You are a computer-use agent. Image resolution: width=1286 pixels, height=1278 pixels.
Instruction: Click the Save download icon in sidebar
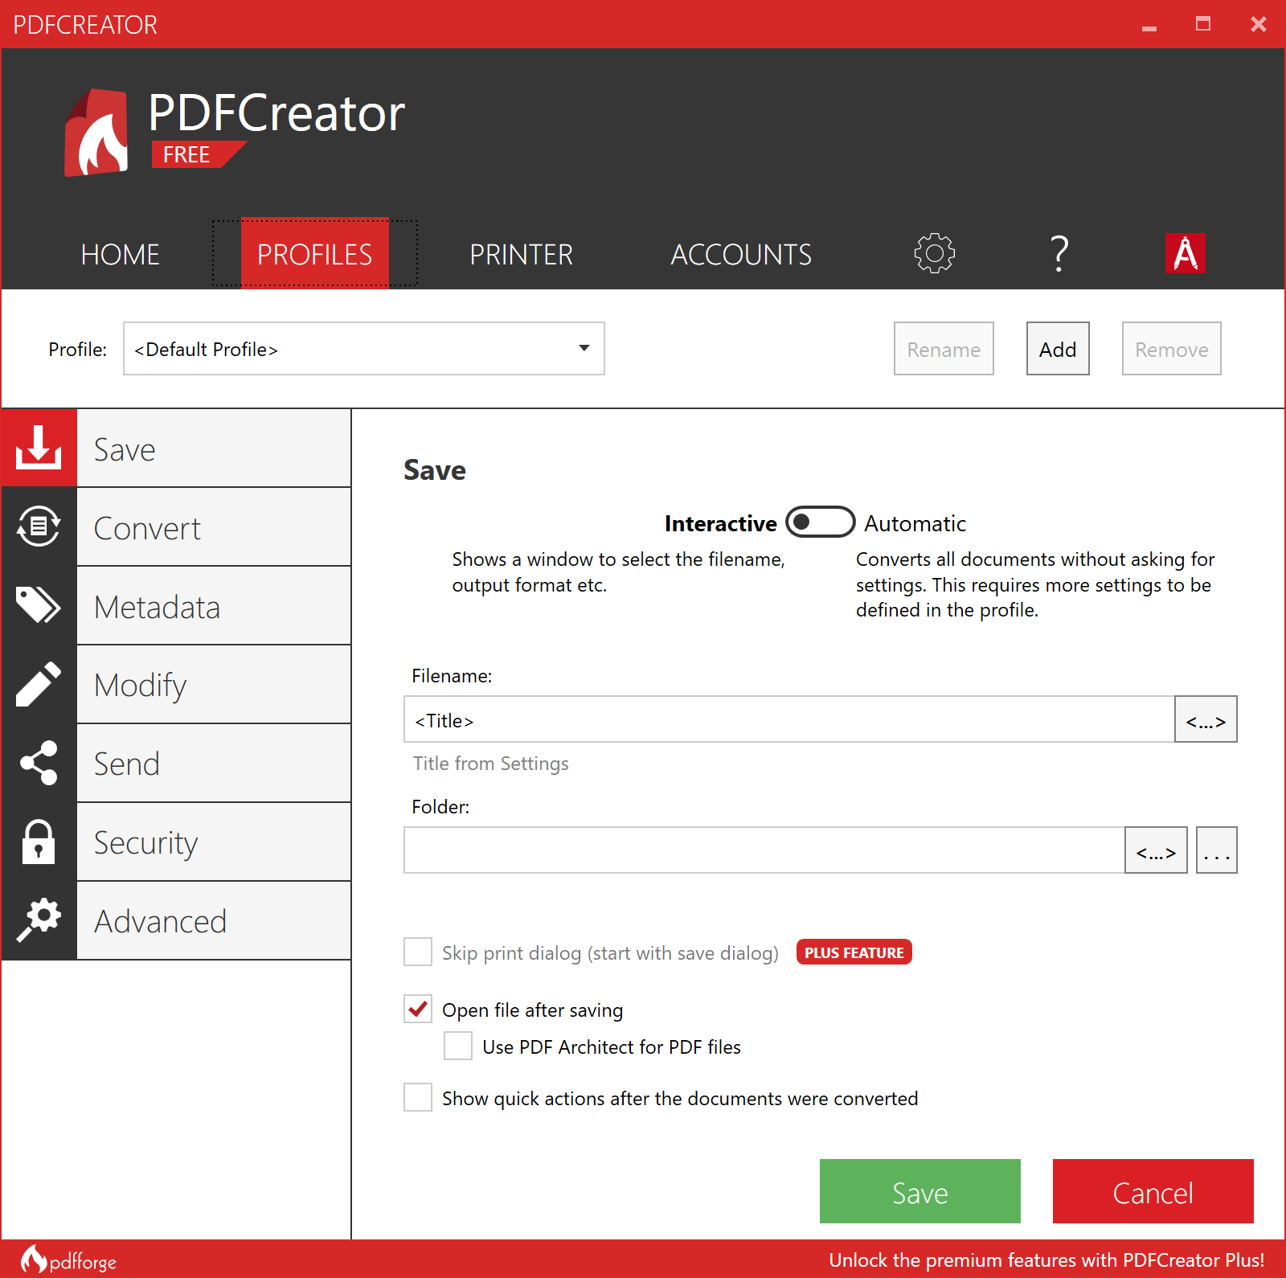tap(39, 448)
